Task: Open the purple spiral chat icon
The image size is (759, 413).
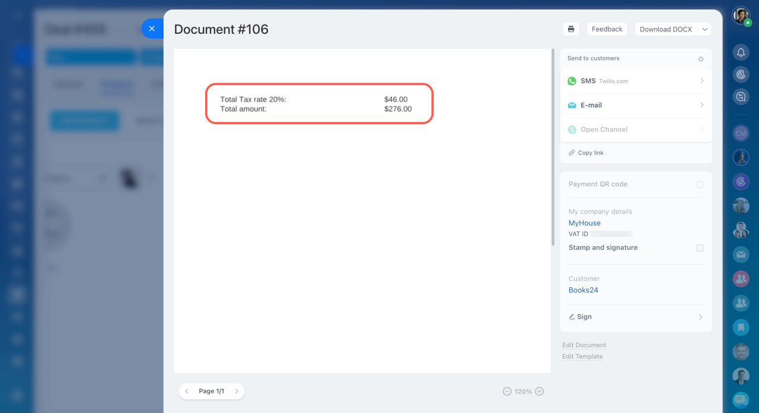Action: click(741, 181)
